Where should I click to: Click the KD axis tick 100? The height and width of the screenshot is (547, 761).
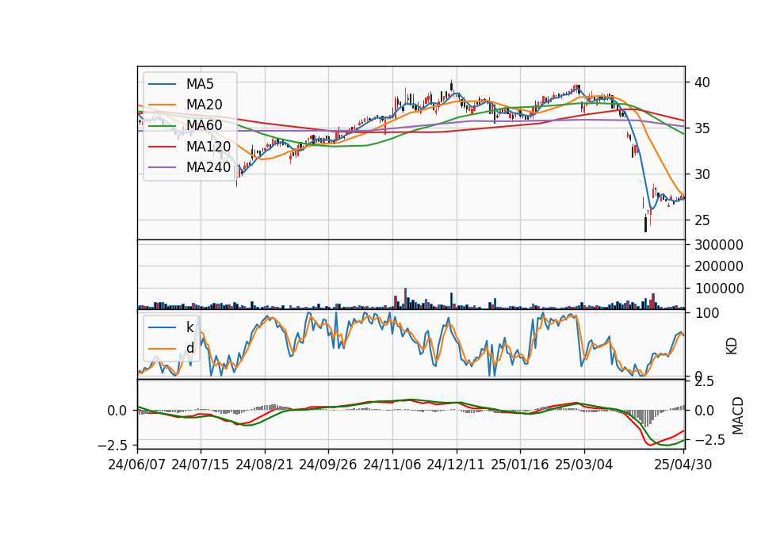[706, 313]
